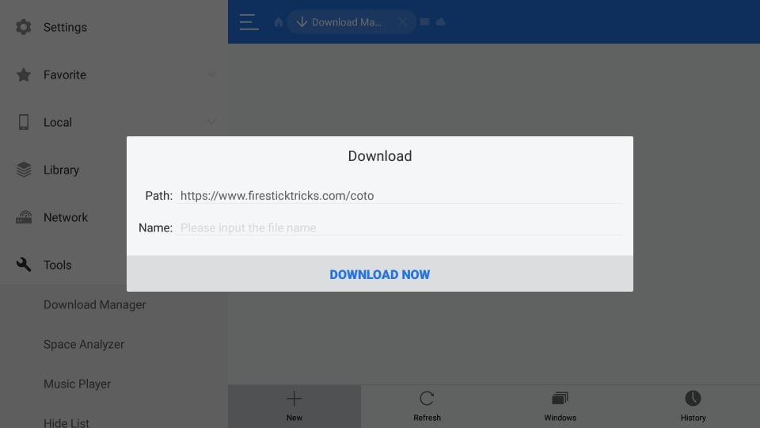Select Library in the sidebar
This screenshot has height=428, width=760.
click(61, 170)
